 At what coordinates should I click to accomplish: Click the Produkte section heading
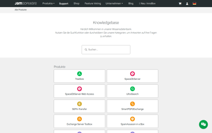pos(60,67)
